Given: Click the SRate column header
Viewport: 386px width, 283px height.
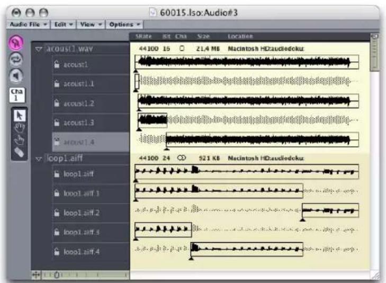Looking at the screenshot, I should click(143, 37).
